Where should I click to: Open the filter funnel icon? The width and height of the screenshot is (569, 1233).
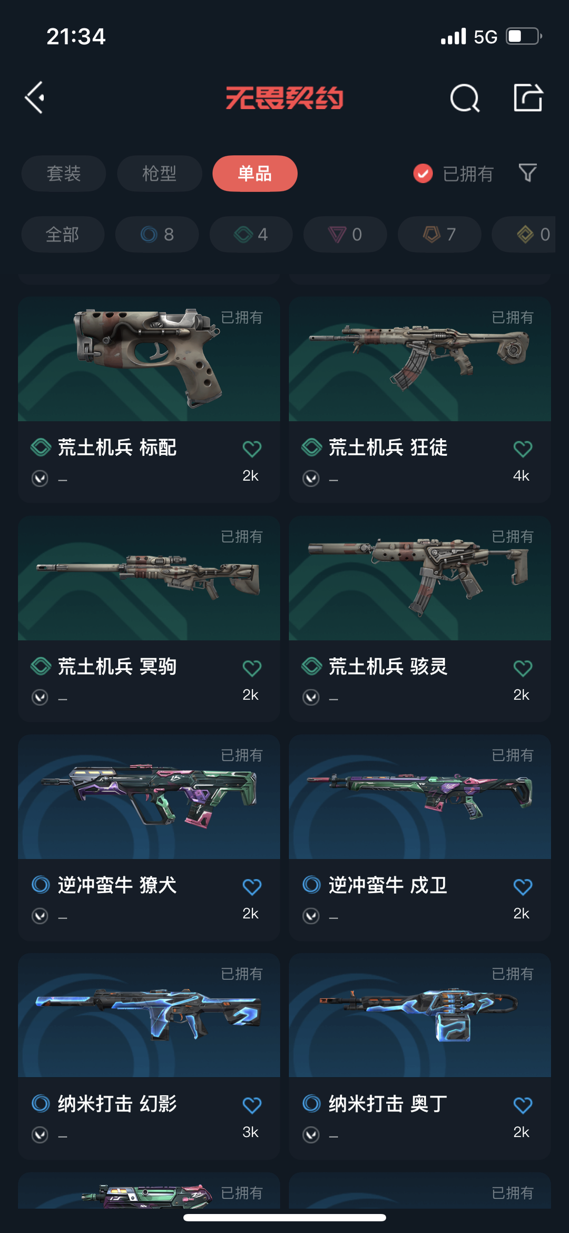coord(527,173)
